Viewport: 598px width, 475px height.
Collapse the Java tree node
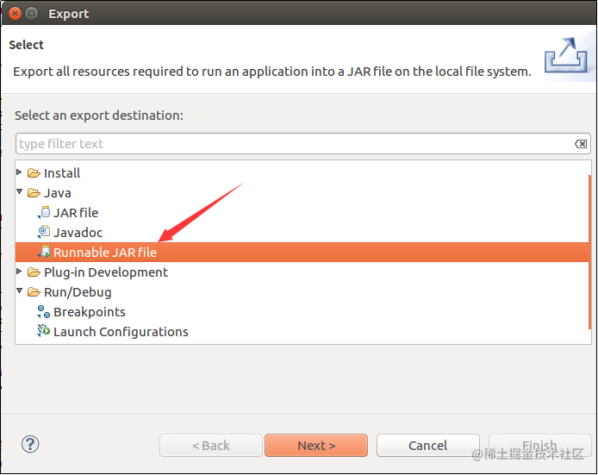point(20,192)
